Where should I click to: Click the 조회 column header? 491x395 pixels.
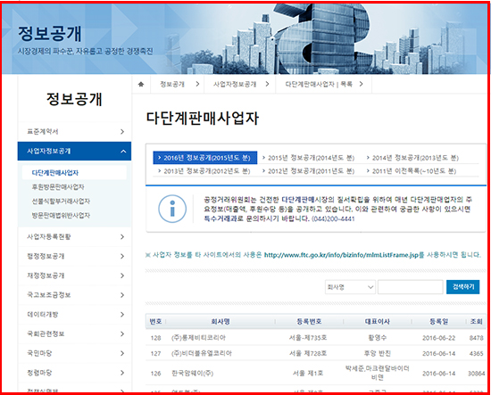[x=477, y=322]
